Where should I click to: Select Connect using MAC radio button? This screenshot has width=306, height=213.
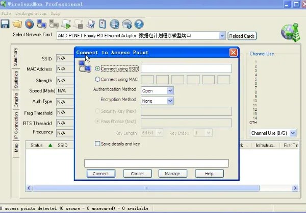coord(97,79)
